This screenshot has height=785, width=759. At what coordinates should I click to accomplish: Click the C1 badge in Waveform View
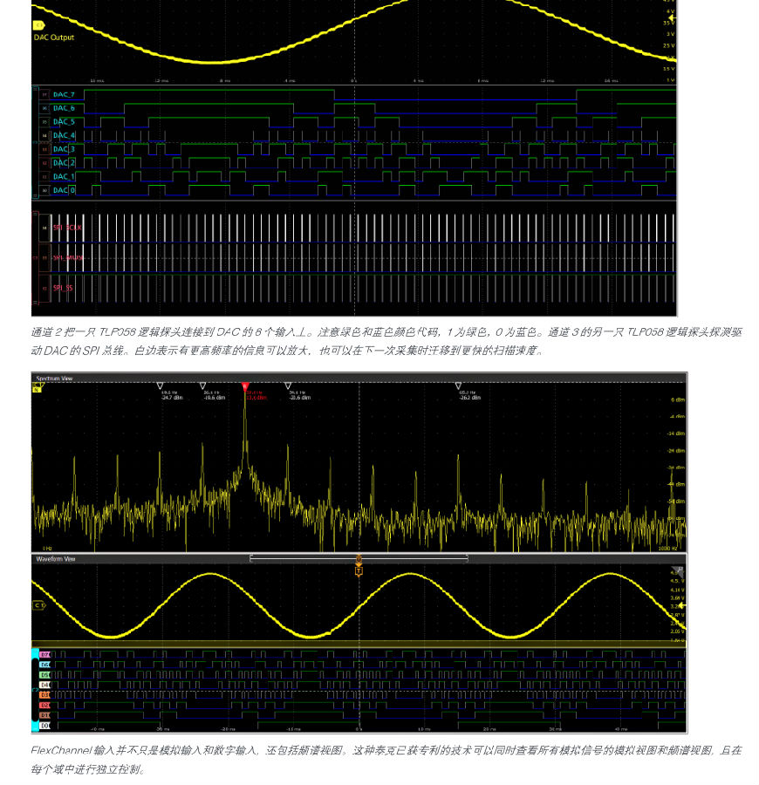pyautogui.click(x=39, y=606)
